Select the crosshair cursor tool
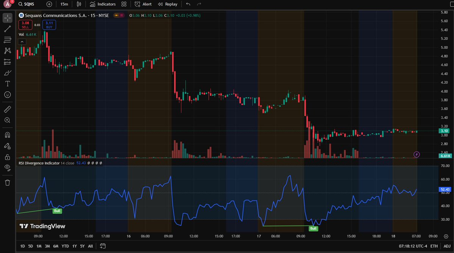 pyautogui.click(x=8, y=18)
